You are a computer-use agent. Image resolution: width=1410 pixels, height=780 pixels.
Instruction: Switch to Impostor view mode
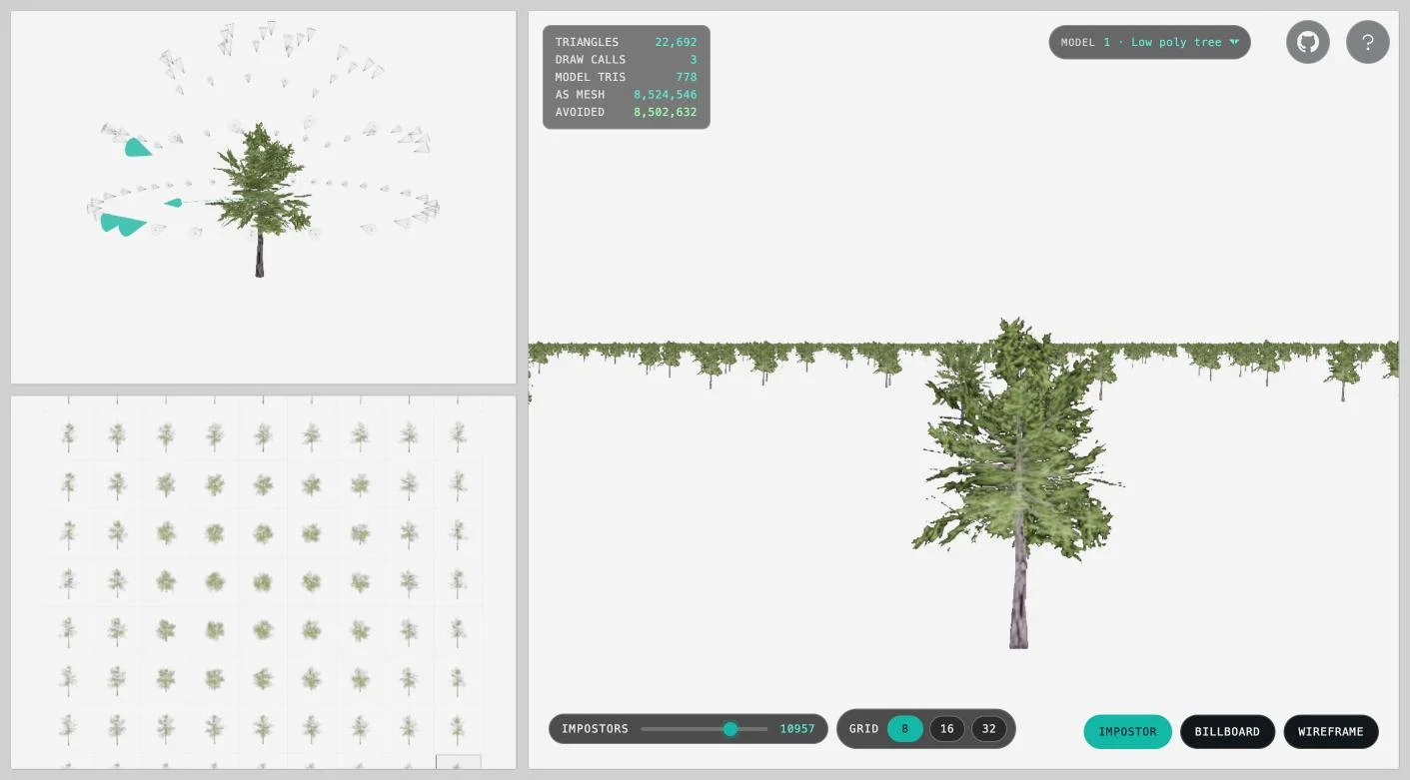pos(1127,732)
